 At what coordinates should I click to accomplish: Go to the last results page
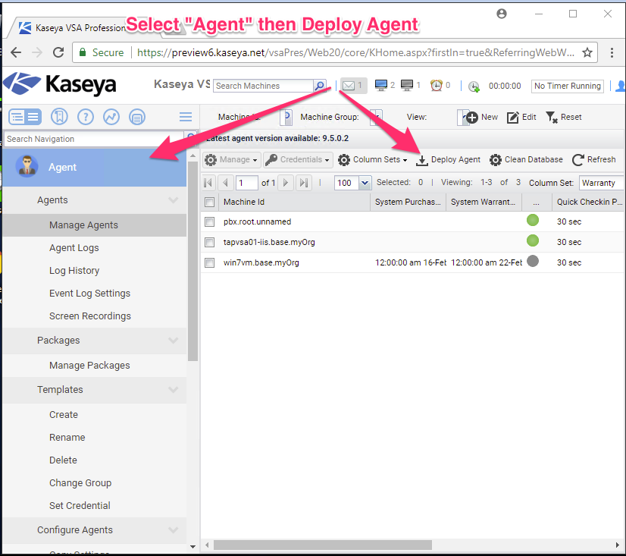304,183
